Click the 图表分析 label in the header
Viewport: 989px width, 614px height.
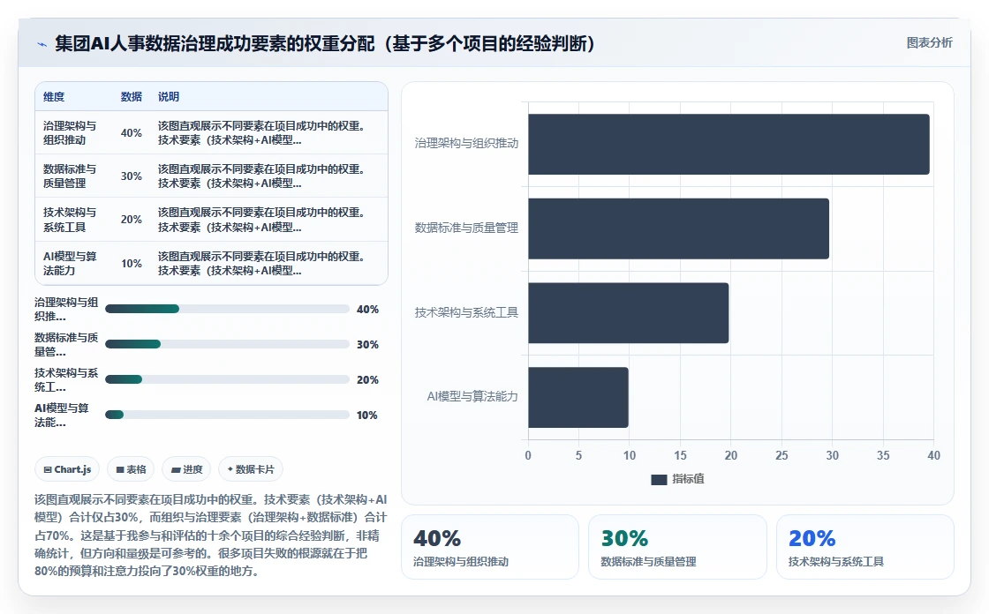coord(929,43)
